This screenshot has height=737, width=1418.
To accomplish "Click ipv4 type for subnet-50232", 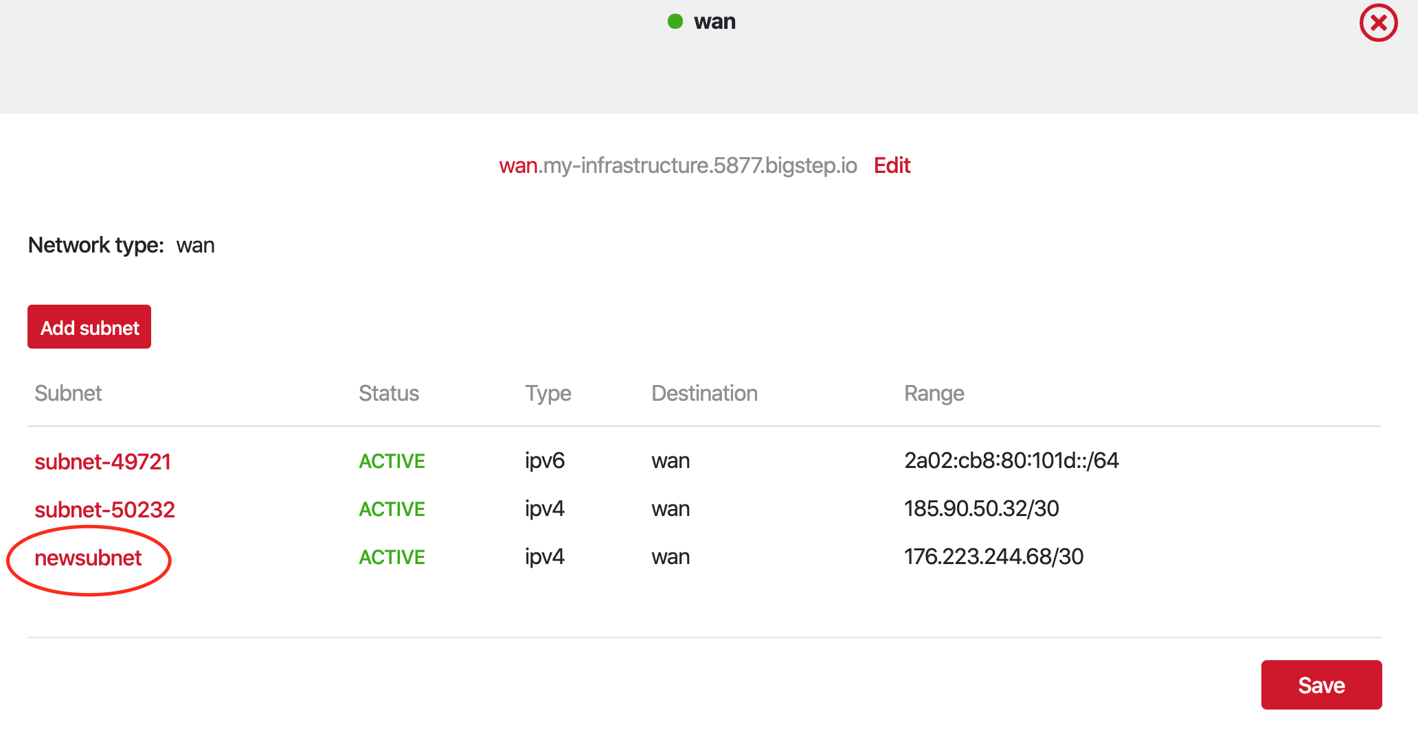I will (x=545, y=508).
